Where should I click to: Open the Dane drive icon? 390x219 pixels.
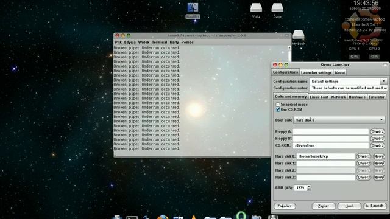coord(277,11)
